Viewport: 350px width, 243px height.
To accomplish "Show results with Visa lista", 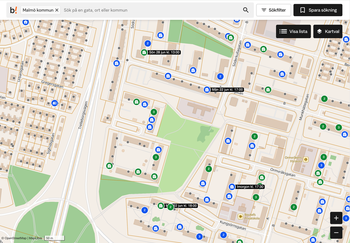I will tap(293, 31).
